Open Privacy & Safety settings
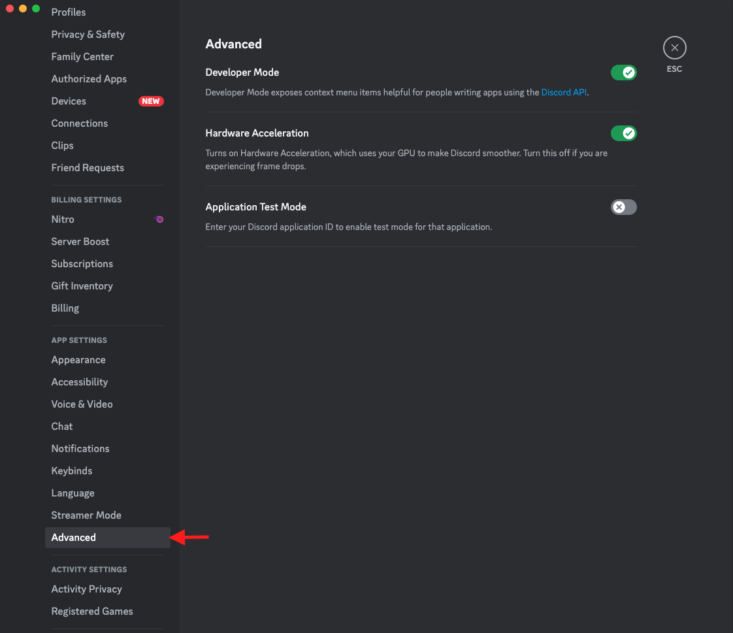This screenshot has width=733, height=633. [x=88, y=34]
